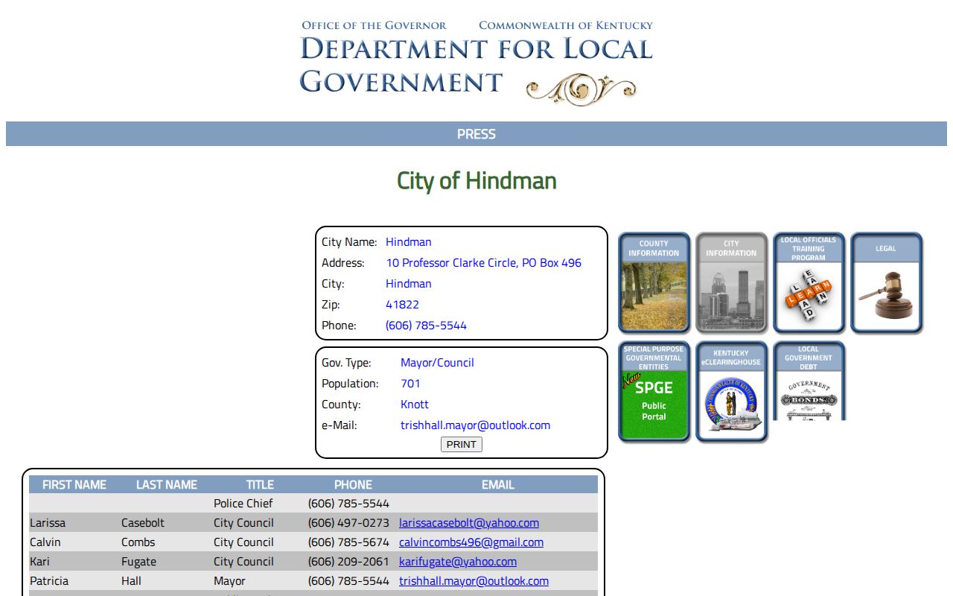Image resolution: width=953 pixels, height=596 pixels.
Task: Open Special Purpose Governmental Entities SPGE portal
Action: (654, 392)
